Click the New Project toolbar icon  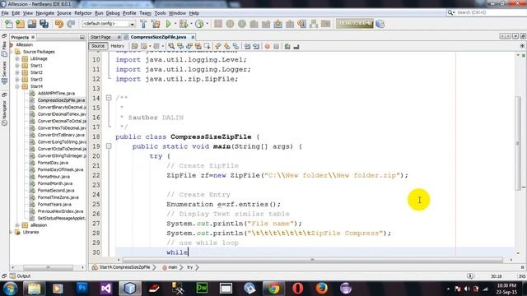[20, 24]
